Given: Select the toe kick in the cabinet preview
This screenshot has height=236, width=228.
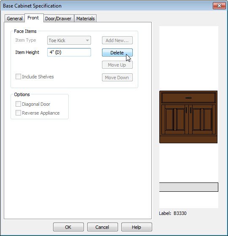Looking at the screenshot, I should (188, 139).
